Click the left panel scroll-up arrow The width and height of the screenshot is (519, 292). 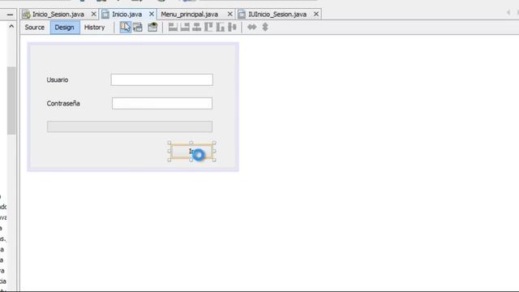[11, 26]
